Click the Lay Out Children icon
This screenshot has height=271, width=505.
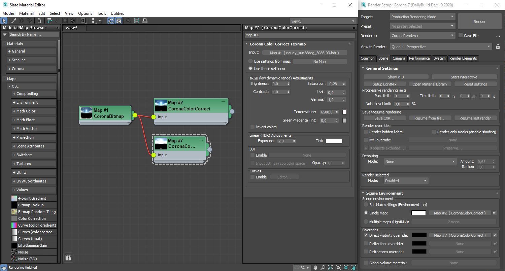(101, 21)
